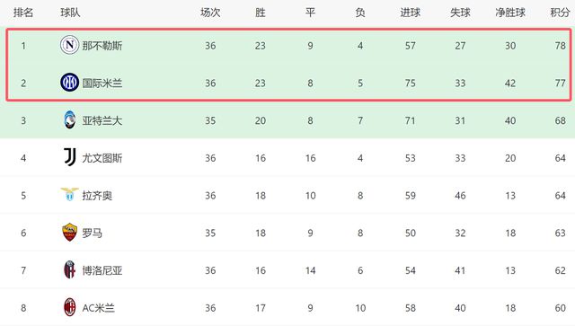Sort by the 积分 column header
This screenshot has height=326, width=575.
(x=560, y=13)
